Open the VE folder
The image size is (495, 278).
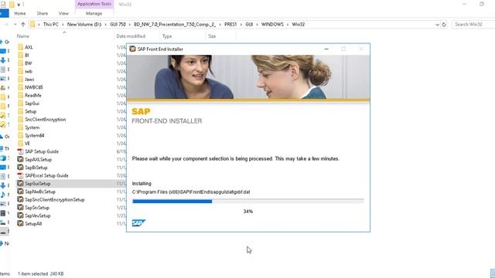(27, 144)
